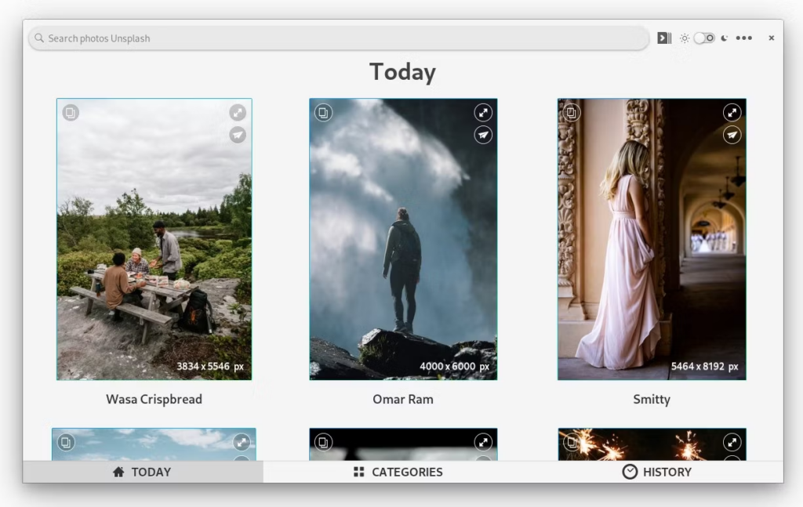
Task: Expand the blue sky photo to fullscreen
Action: pos(242,442)
